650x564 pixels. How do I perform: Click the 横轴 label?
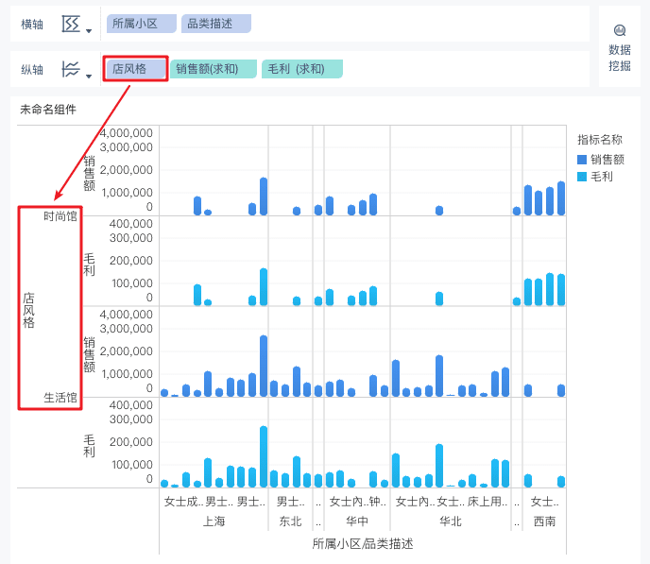(32, 25)
